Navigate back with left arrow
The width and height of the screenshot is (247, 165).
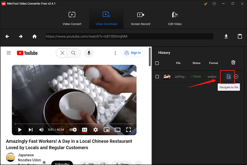coord(7,36)
